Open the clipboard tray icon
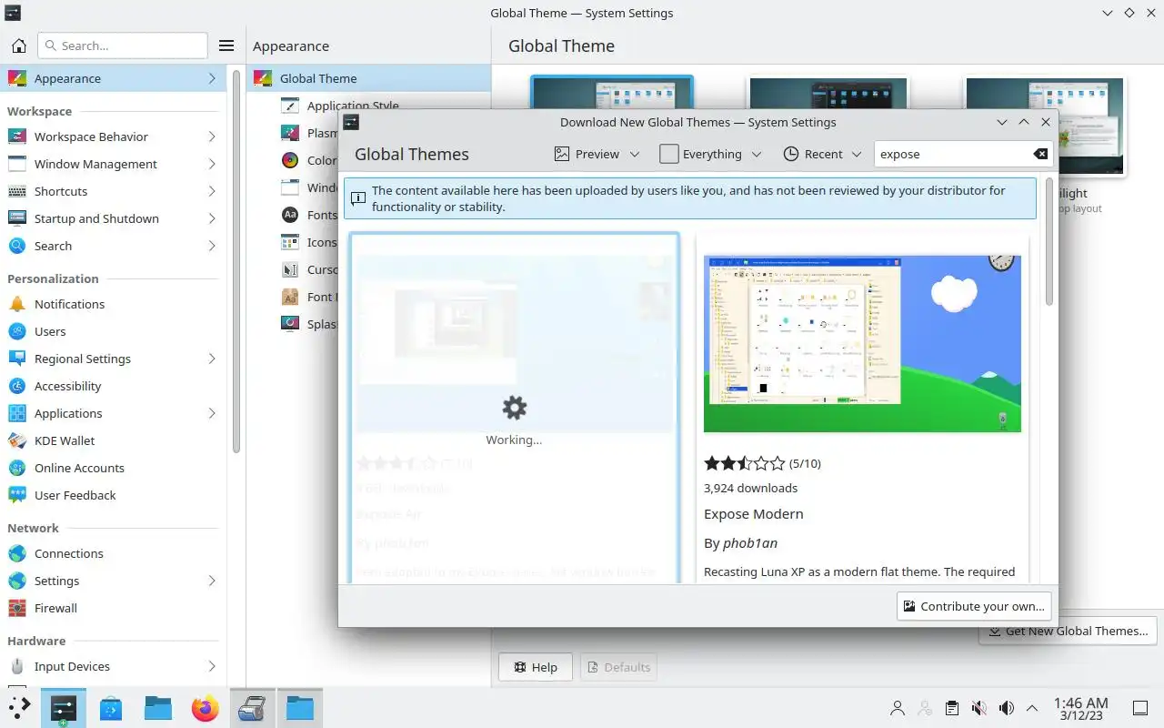The image size is (1164, 728). point(951,708)
